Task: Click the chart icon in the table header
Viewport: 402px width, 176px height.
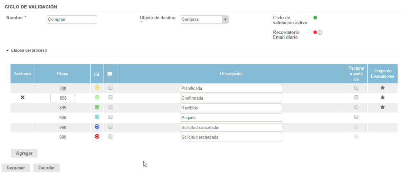Action: point(96,74)
